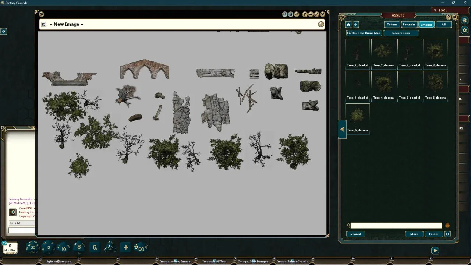Click the back arrow in the Assets panel
The height and width of the screenshot is (265, 471).
355,24
